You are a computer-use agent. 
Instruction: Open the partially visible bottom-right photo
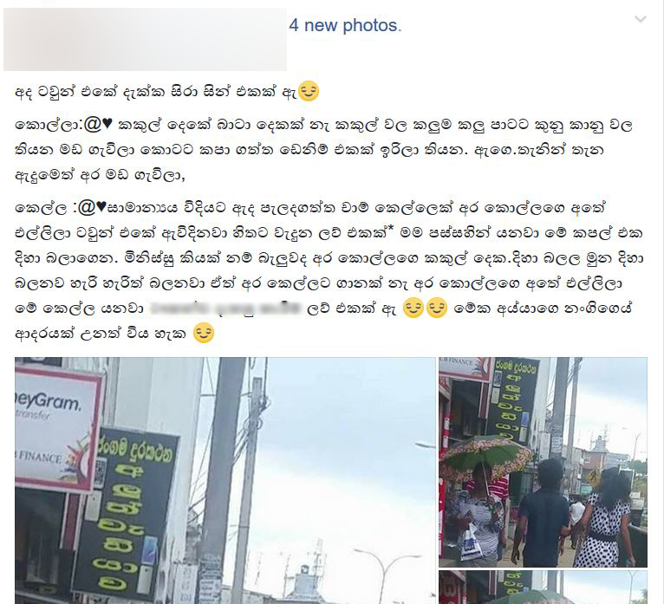(x=543, y=587)
